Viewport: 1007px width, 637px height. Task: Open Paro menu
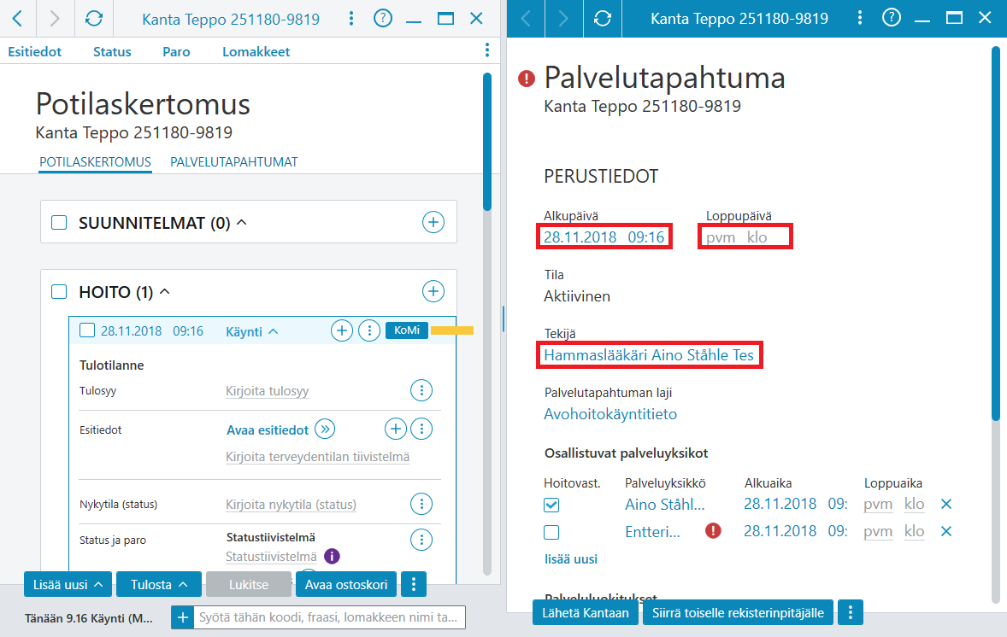[x=176, y=51]
